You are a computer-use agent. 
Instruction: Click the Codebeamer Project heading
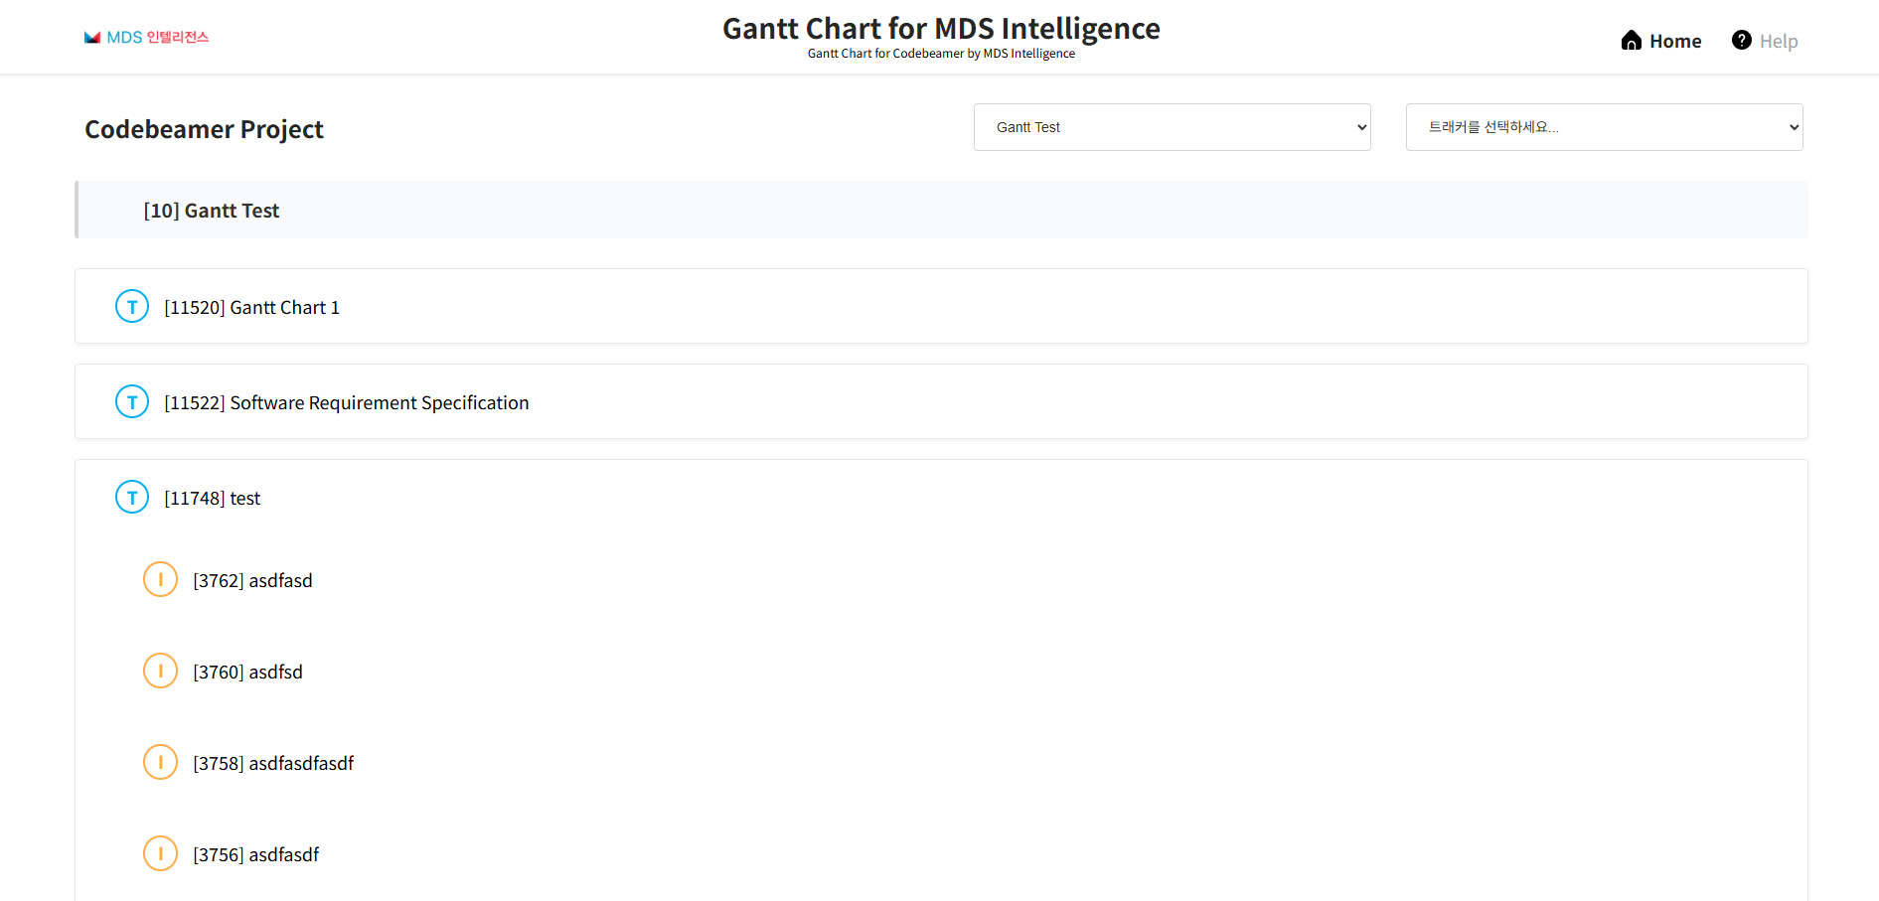pyautogui.click(x=204, y=129)
